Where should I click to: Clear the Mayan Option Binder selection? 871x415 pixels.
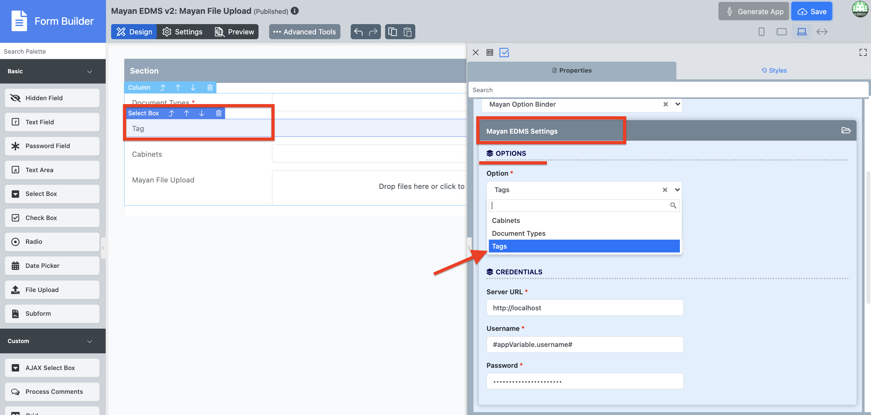point(665,104)
